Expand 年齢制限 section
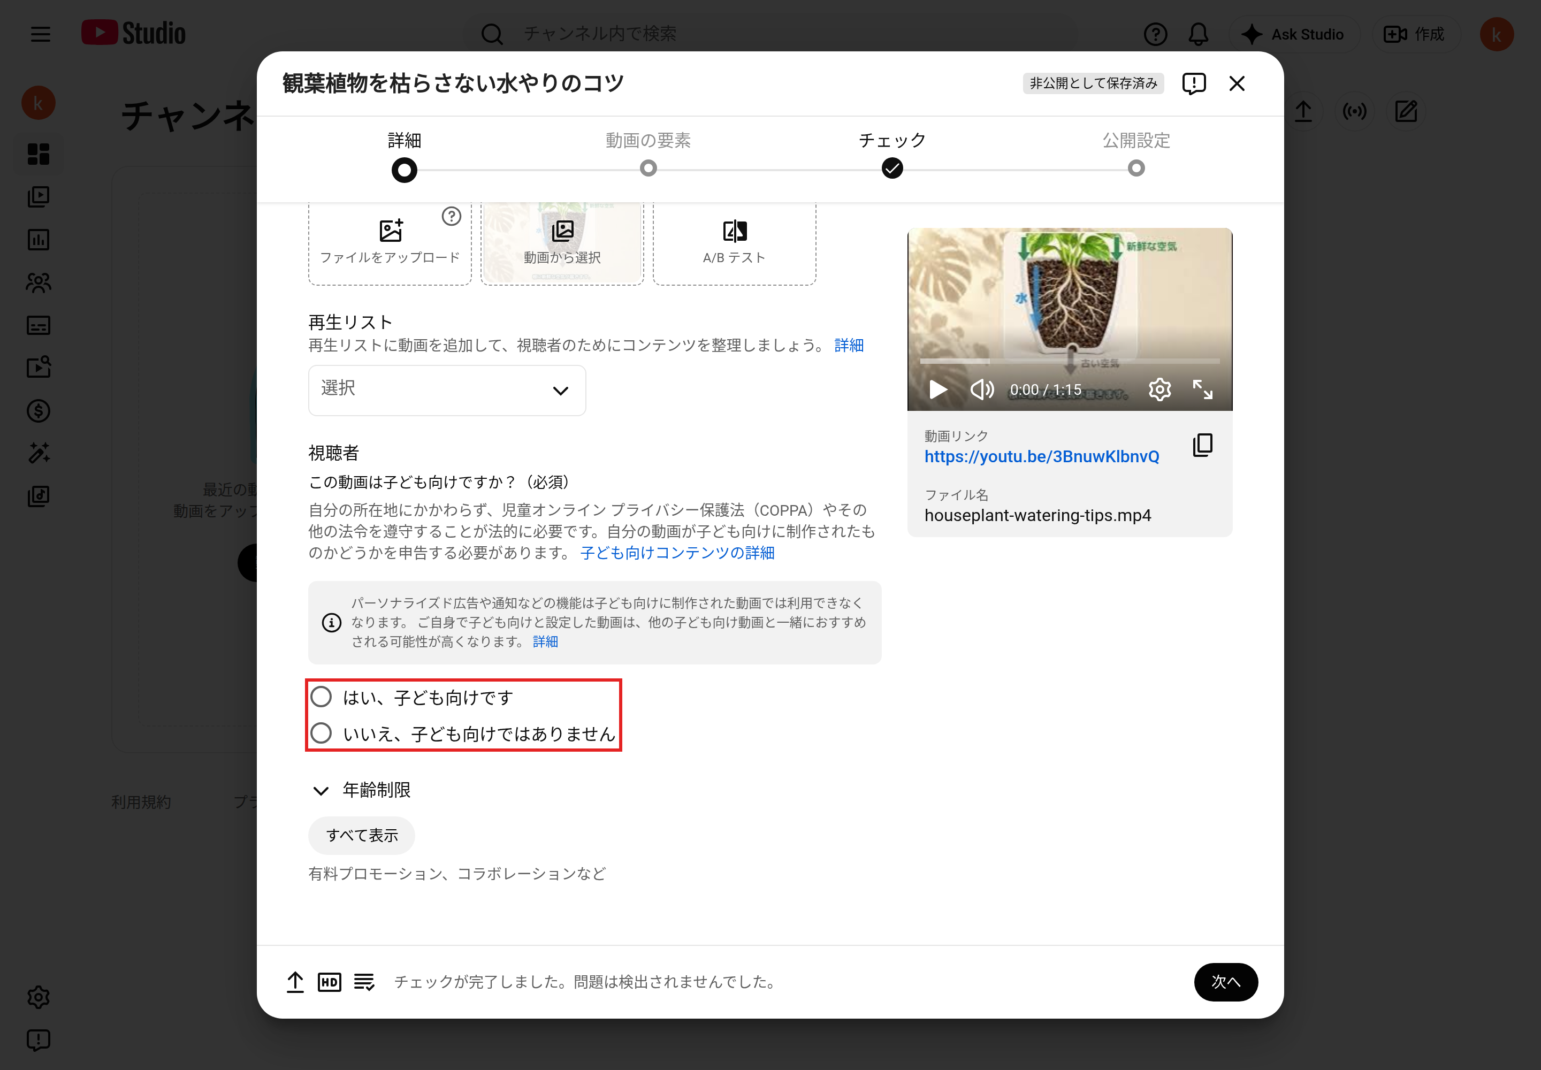The width and height of the screenshot is (1541, 1070). [361, 790]
